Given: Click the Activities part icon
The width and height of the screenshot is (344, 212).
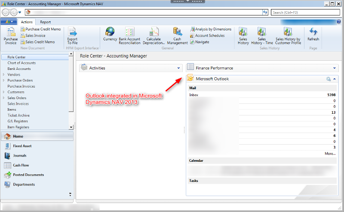Looking at the screenshot, I should click(x=84, y=67).
